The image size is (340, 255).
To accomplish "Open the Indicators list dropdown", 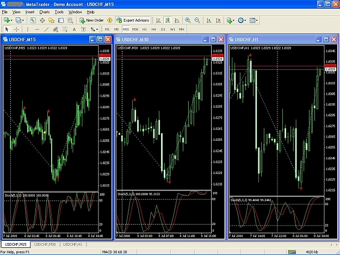I will pos(230,20).
